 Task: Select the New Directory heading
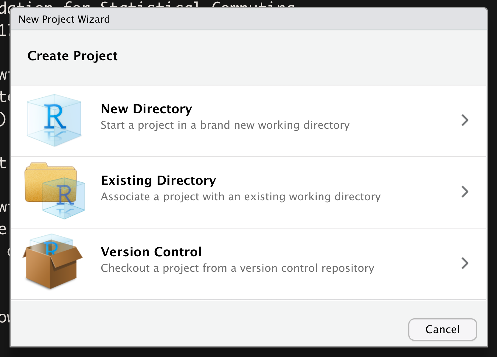click(x=147, y=109)
